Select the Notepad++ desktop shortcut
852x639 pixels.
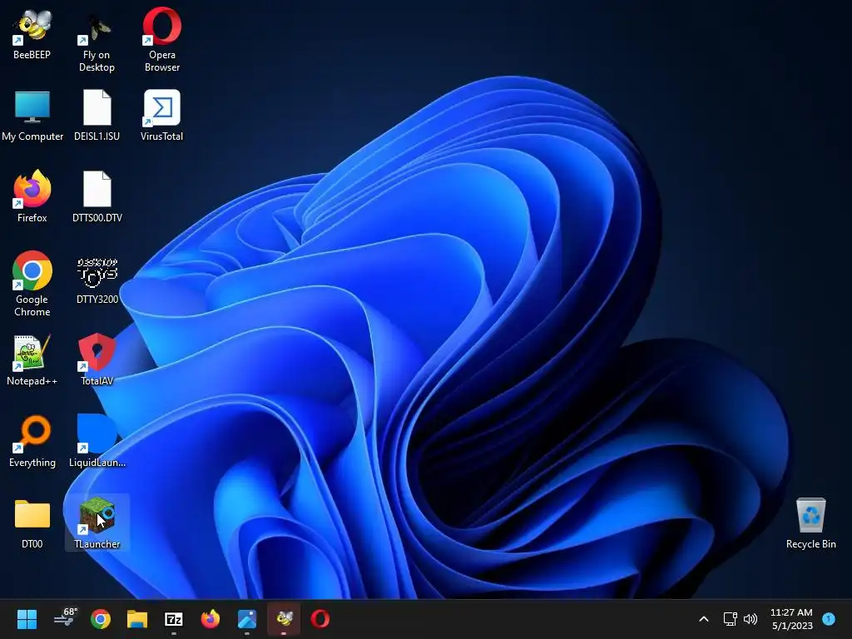32,360
